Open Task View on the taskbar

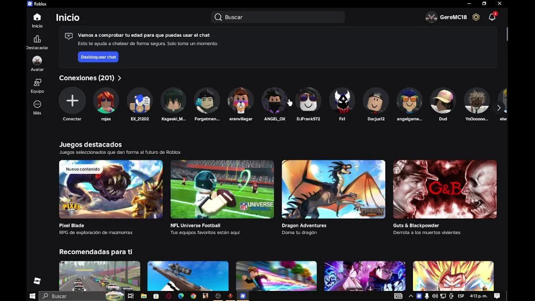click(x=131, y=296)
